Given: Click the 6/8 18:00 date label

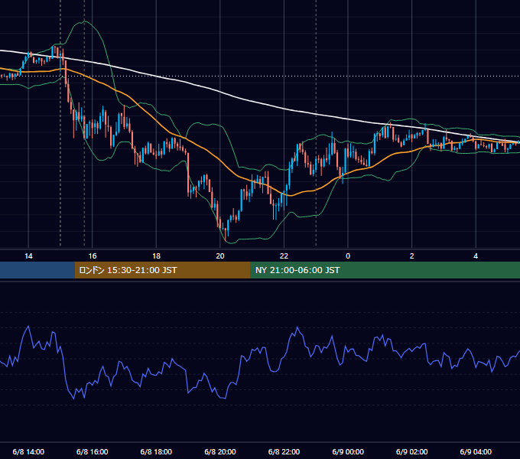Looking at the screenshot, I should [156, 451].
